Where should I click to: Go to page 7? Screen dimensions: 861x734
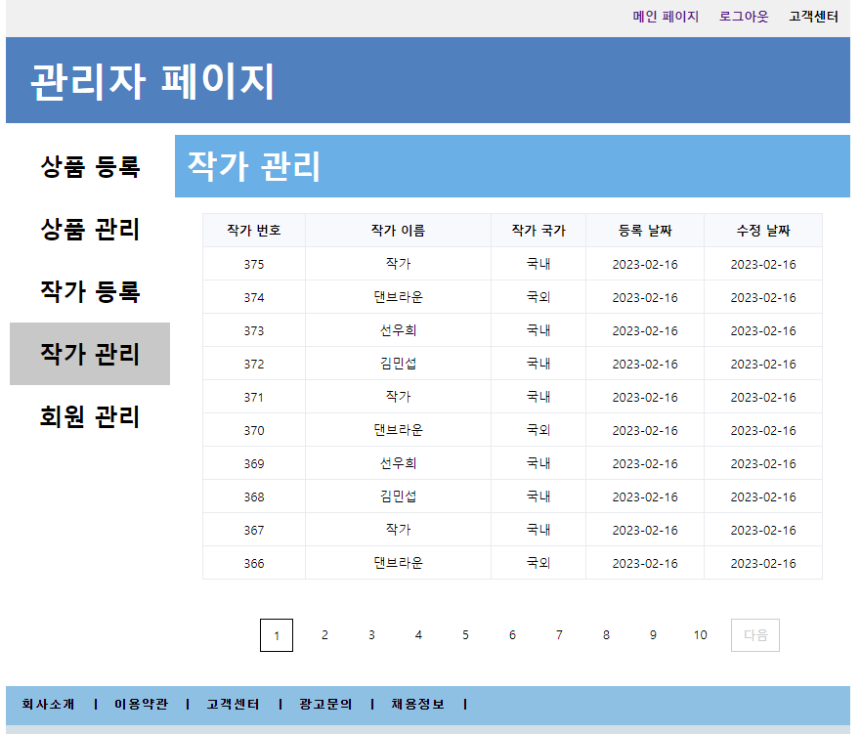point(559,635)
